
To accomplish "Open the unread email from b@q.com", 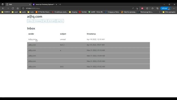I will (88, 39).
